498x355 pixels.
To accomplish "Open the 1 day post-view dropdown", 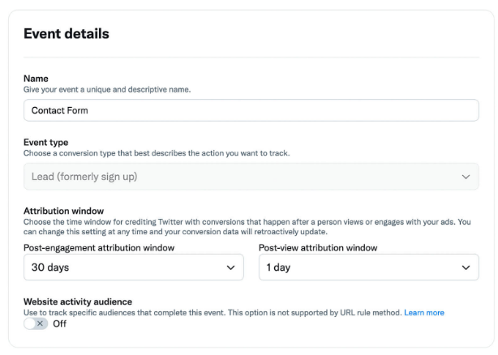I will tap(368, 267).
